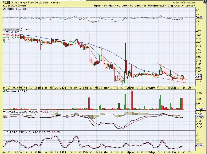Viewport: 207px width, 154px height.
Task: Open the StockCharts.com watermark link
Action: coord(184,3)
